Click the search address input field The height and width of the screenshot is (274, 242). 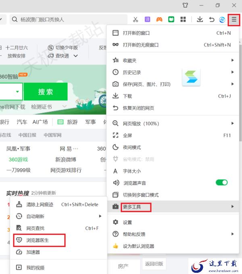tap(69, 19)
